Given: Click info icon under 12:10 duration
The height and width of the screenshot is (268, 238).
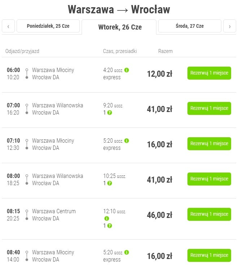Looking at the screenshot, I should (107, 218).
